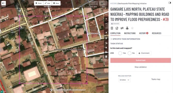Click Stop validation
Viewport: 173px width, 93px height.
pos(140,67)
